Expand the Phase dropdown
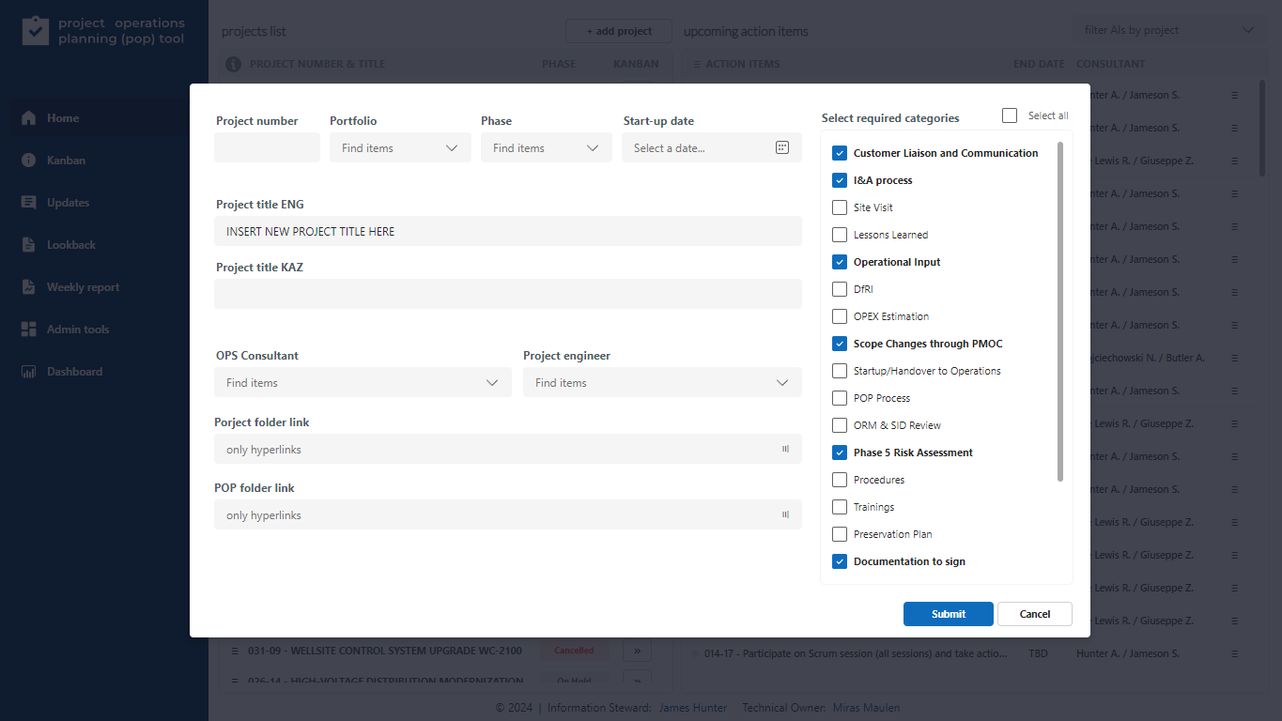Screen dimensions: 1282x721 tap(546, 147)
